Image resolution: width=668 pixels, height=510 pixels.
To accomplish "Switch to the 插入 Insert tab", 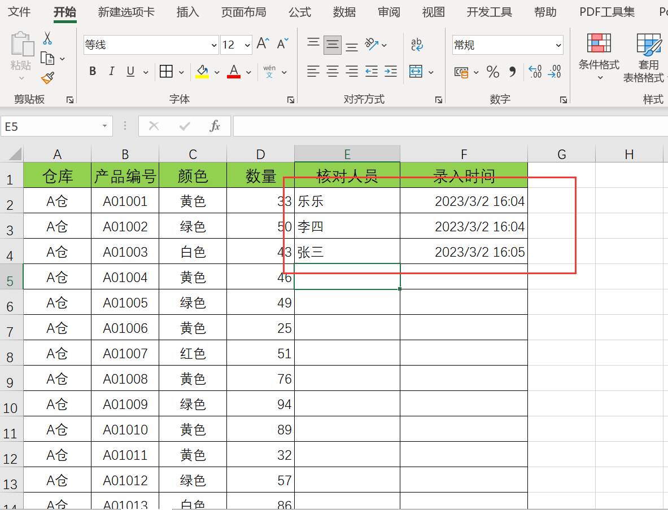I will [x=188, y=12].
